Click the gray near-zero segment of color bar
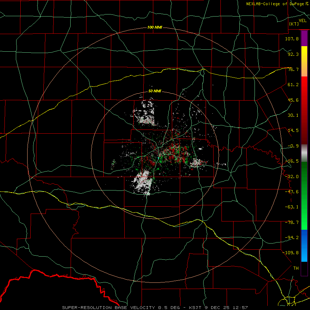The image size is (310, 310). point(304,153)
